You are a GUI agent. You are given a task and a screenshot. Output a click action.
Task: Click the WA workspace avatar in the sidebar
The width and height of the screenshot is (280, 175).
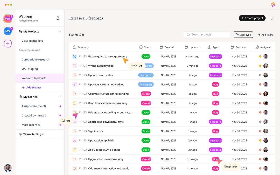(8, 18)
